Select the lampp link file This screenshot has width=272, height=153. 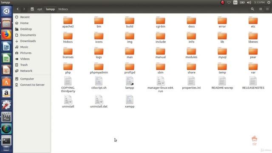coord(130,83)
